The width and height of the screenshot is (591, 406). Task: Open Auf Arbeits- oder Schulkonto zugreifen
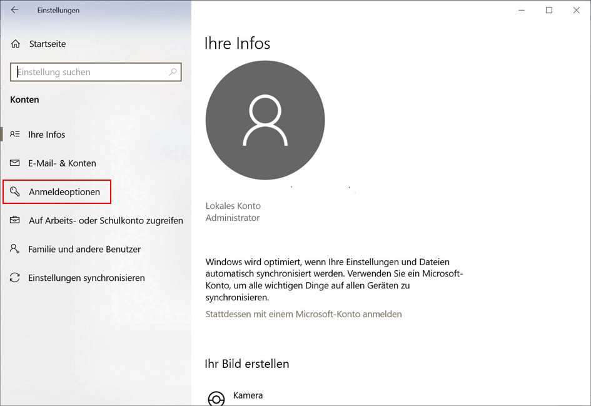pos(106,221)
